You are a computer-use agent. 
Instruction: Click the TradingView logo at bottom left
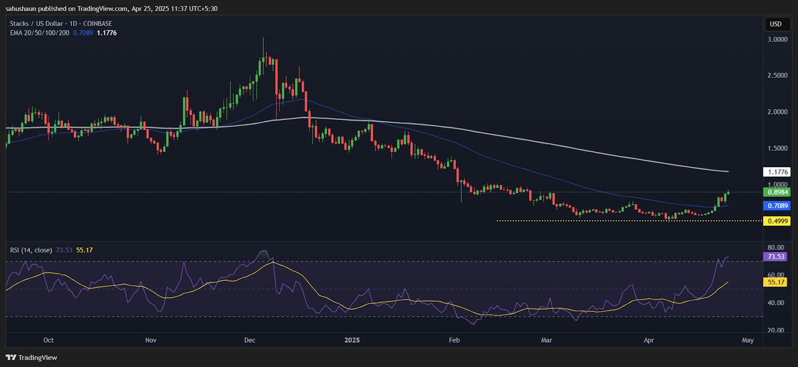[x=31, y=358]
